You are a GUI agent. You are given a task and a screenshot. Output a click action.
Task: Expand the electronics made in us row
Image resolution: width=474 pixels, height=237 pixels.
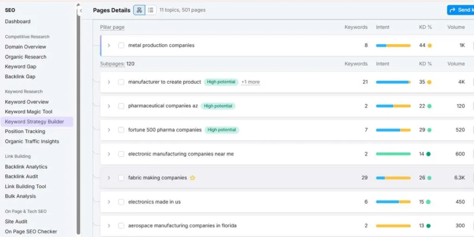[x=109, y=202]
